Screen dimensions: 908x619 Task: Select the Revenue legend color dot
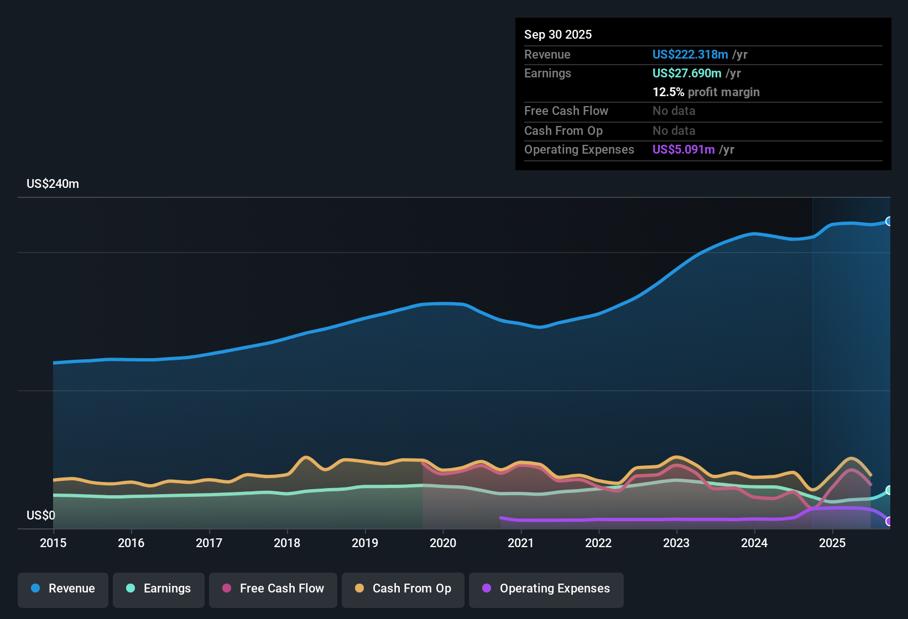tap(34, 589)
